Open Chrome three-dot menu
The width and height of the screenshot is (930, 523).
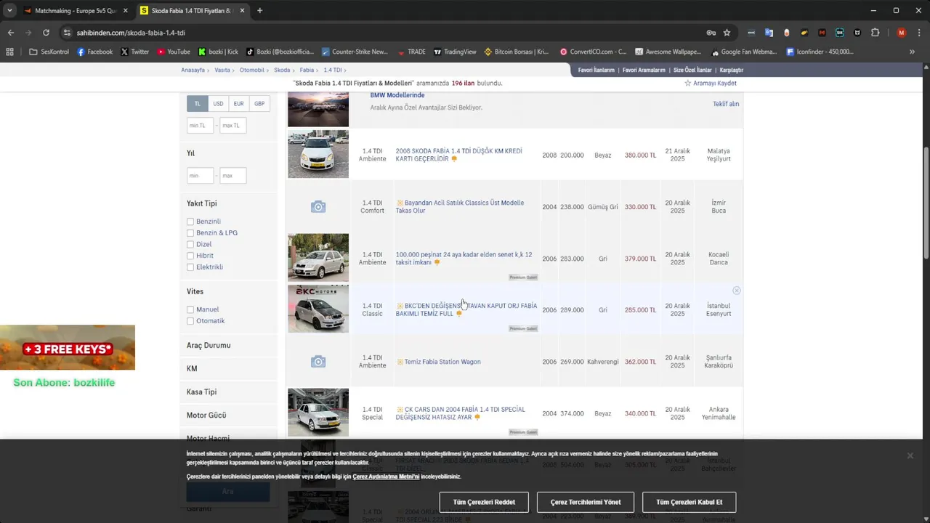pyautogui.click(x=918, y=33)
